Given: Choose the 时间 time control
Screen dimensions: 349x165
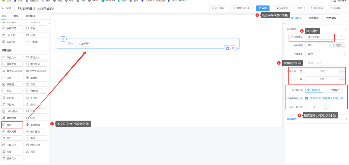Looking at the screenshot, I should tap(12, 91).
